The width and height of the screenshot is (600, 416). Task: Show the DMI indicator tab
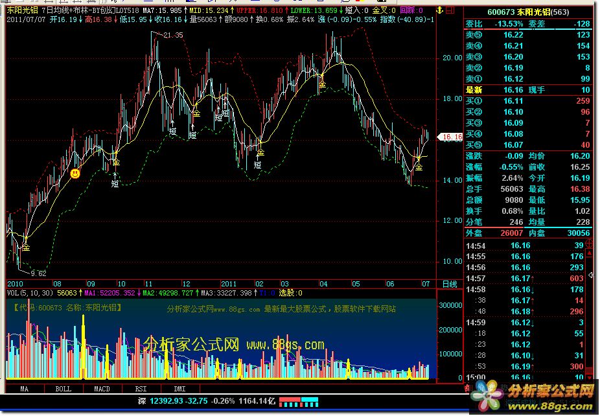pos(179,389)
